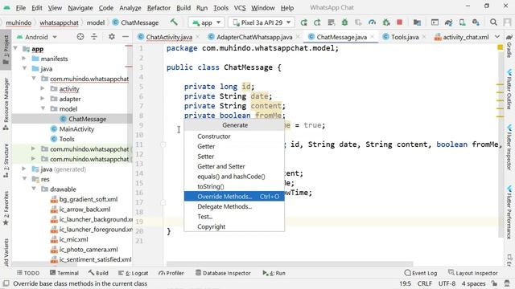Open the Logcat tool window

[x=134, y=273]
